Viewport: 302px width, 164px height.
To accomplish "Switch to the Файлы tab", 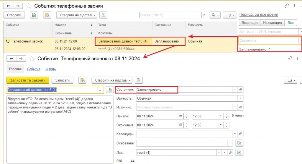I will [x=51, y=69].
